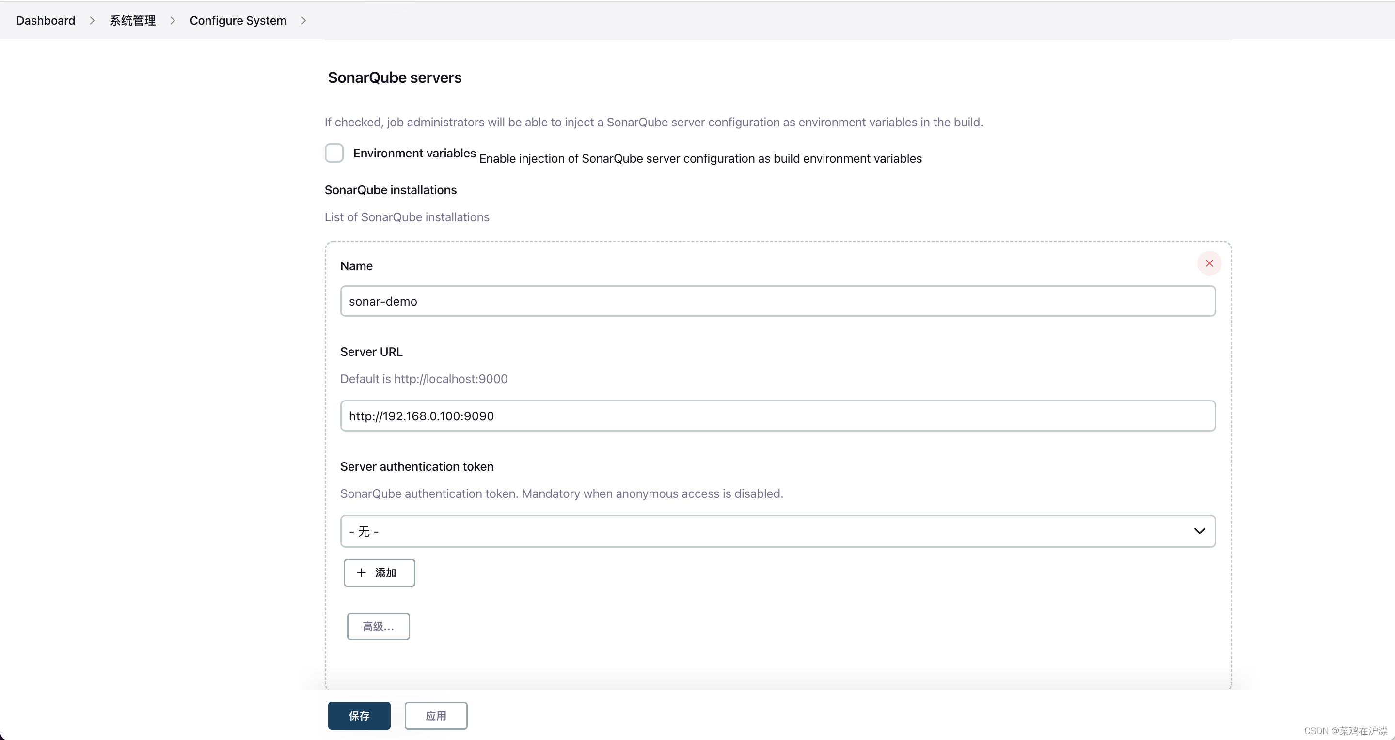The image size is (1395, 740).
Task: Go to Dashboard in breadcrumb
Action: [x=46, y=20]
